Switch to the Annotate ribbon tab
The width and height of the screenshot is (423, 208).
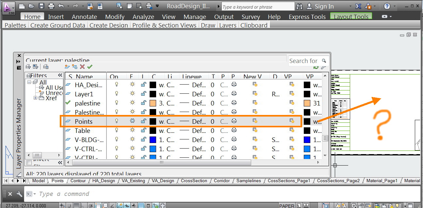84,17
